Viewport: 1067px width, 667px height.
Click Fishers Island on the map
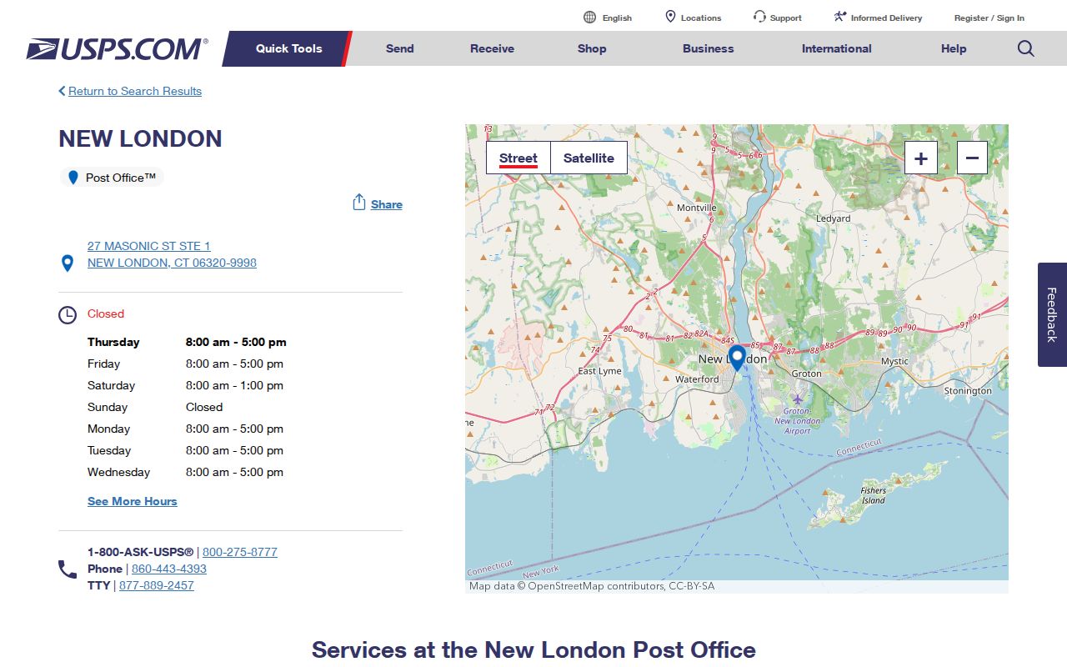(874, 495)
